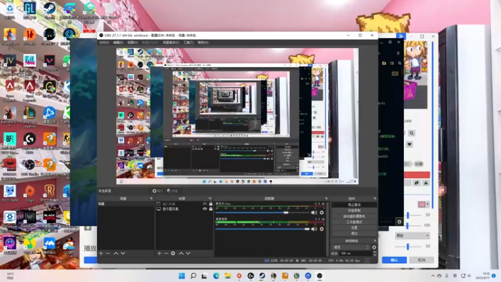Image resolution: width=501 pixels, height=282 pixels.
Task: Open Mic/Aux audio settings gear
Action: (x=322, y=212)
